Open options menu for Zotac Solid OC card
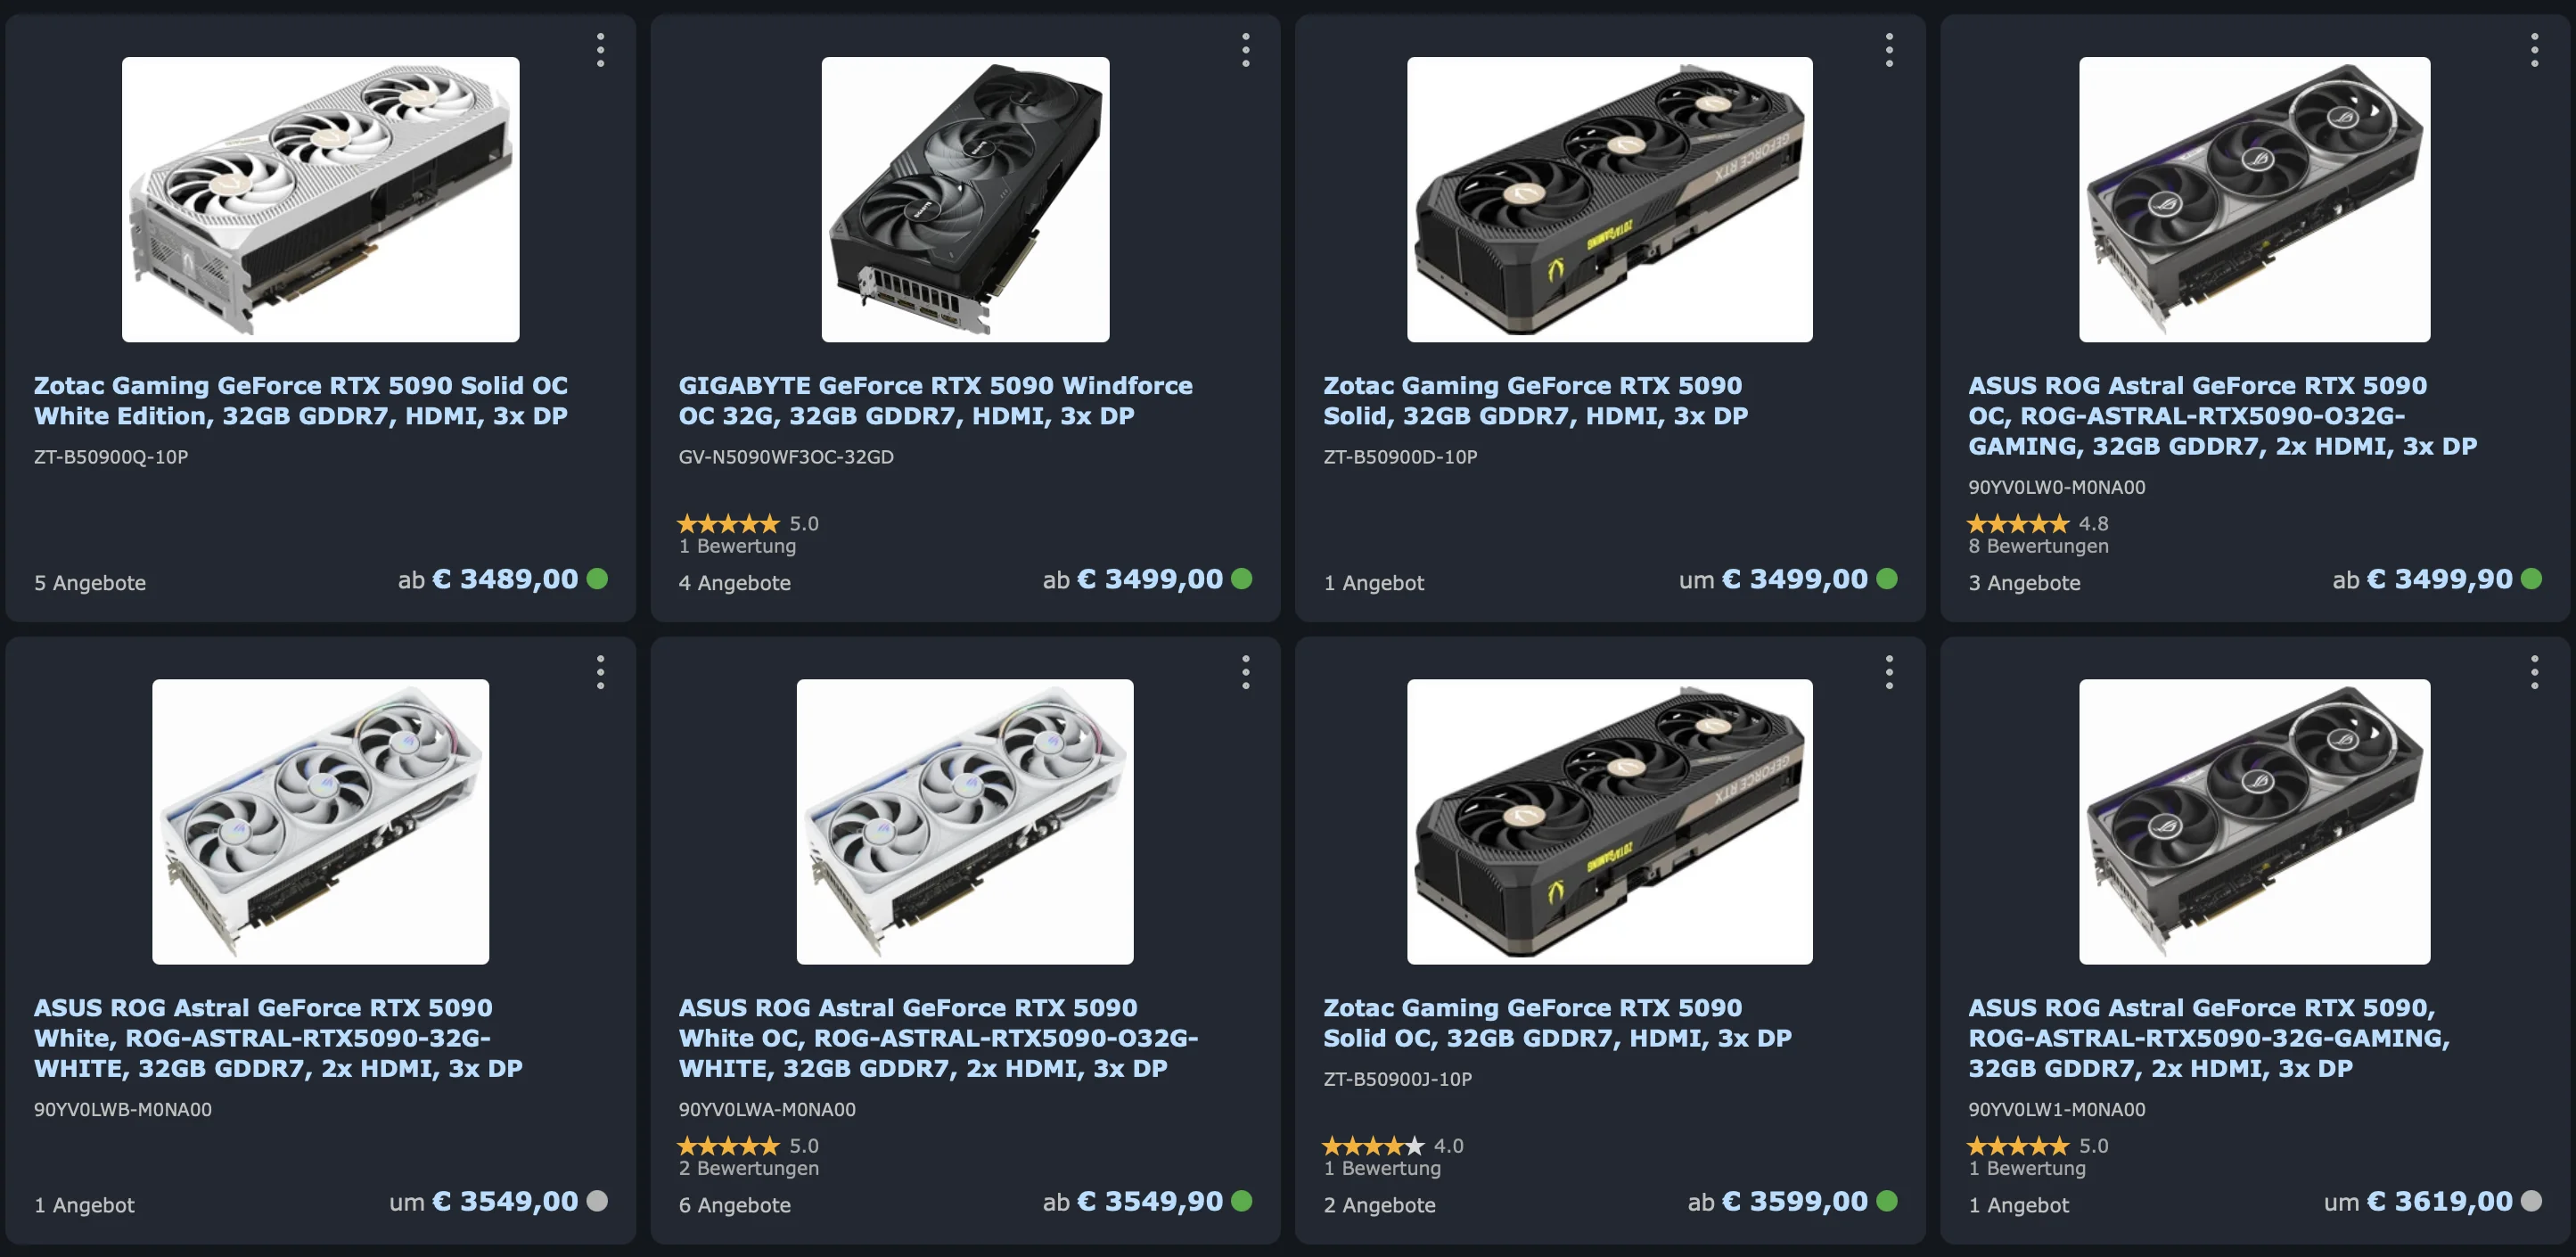 (1889, 672)
